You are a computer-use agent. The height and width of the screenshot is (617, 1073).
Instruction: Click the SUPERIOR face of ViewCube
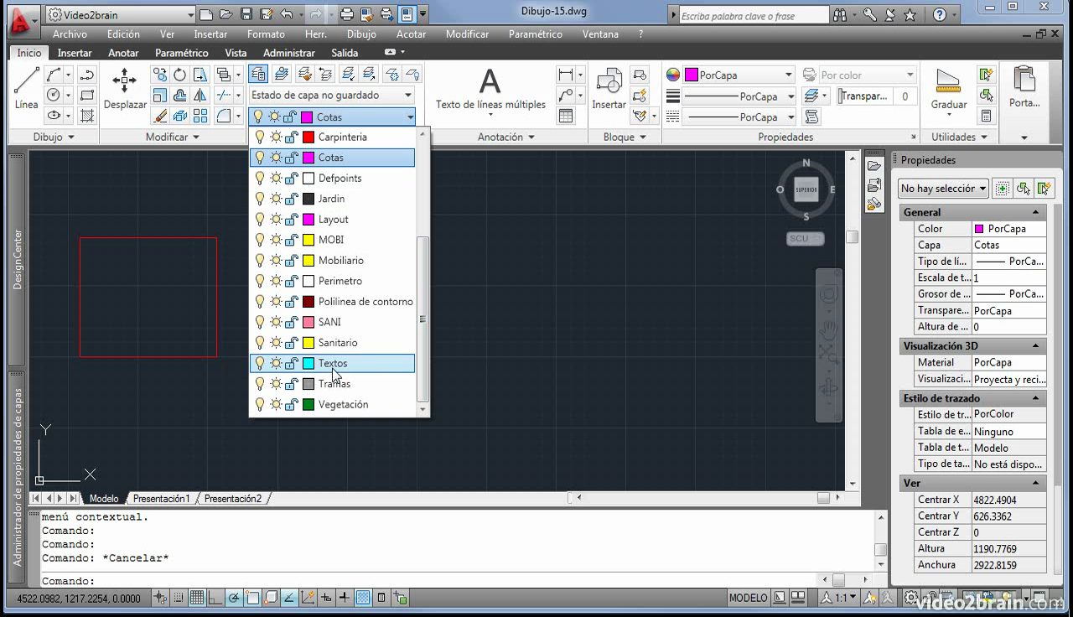click(x=806, y=189)
